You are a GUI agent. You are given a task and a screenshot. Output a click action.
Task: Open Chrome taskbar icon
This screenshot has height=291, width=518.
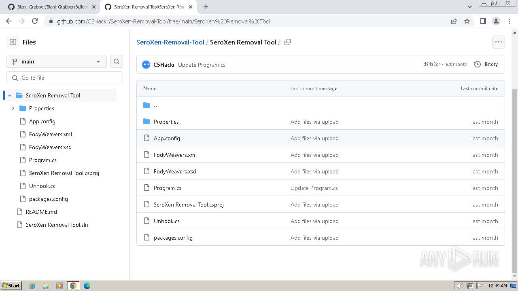(x=73, y=286)
